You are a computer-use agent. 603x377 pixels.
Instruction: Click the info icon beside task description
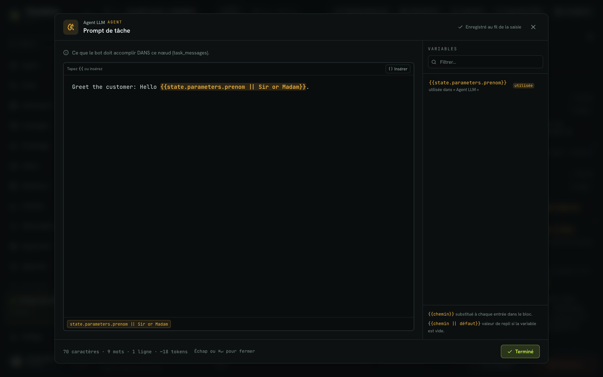point(66,53)
